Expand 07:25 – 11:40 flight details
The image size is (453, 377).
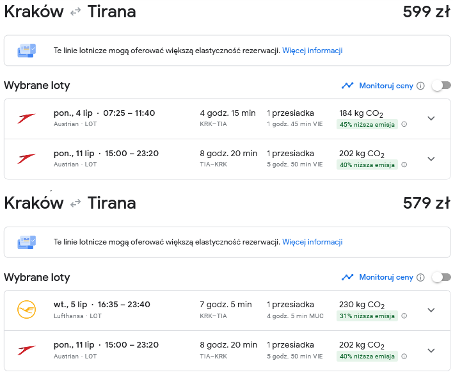431,118
